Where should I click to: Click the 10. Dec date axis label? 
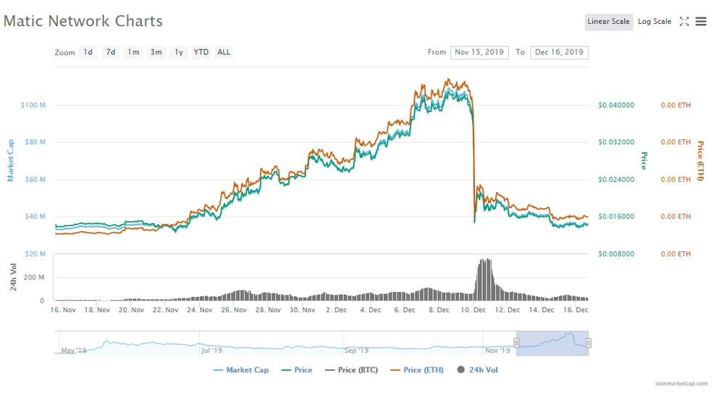pyautogui.click(x=473, y=309)
